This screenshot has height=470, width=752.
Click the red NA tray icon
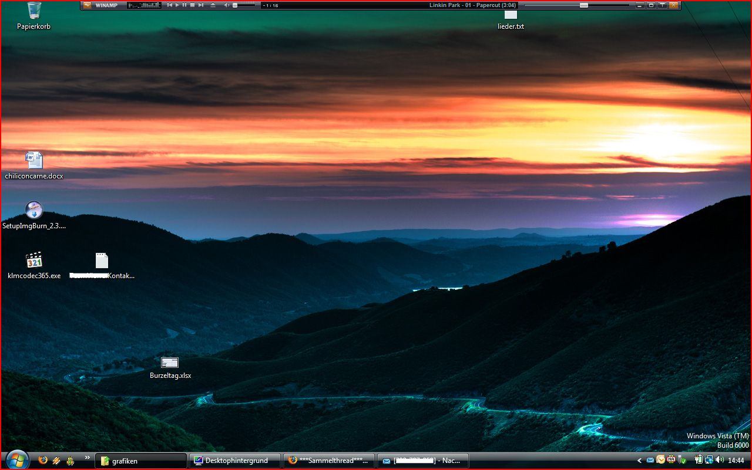[671, 459]
